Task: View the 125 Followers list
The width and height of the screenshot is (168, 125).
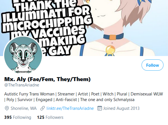Action: 50,117
